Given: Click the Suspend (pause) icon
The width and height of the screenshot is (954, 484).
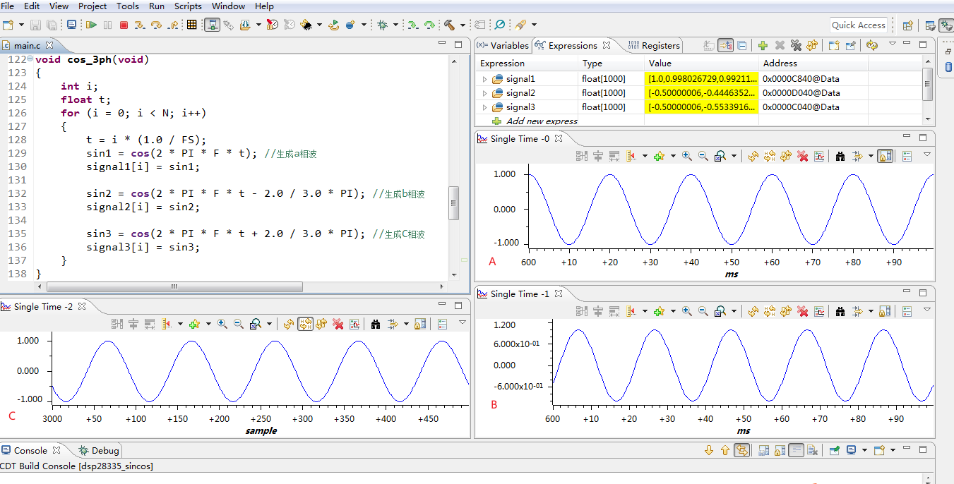Looking at the screenshot, I should coord(107,25).
